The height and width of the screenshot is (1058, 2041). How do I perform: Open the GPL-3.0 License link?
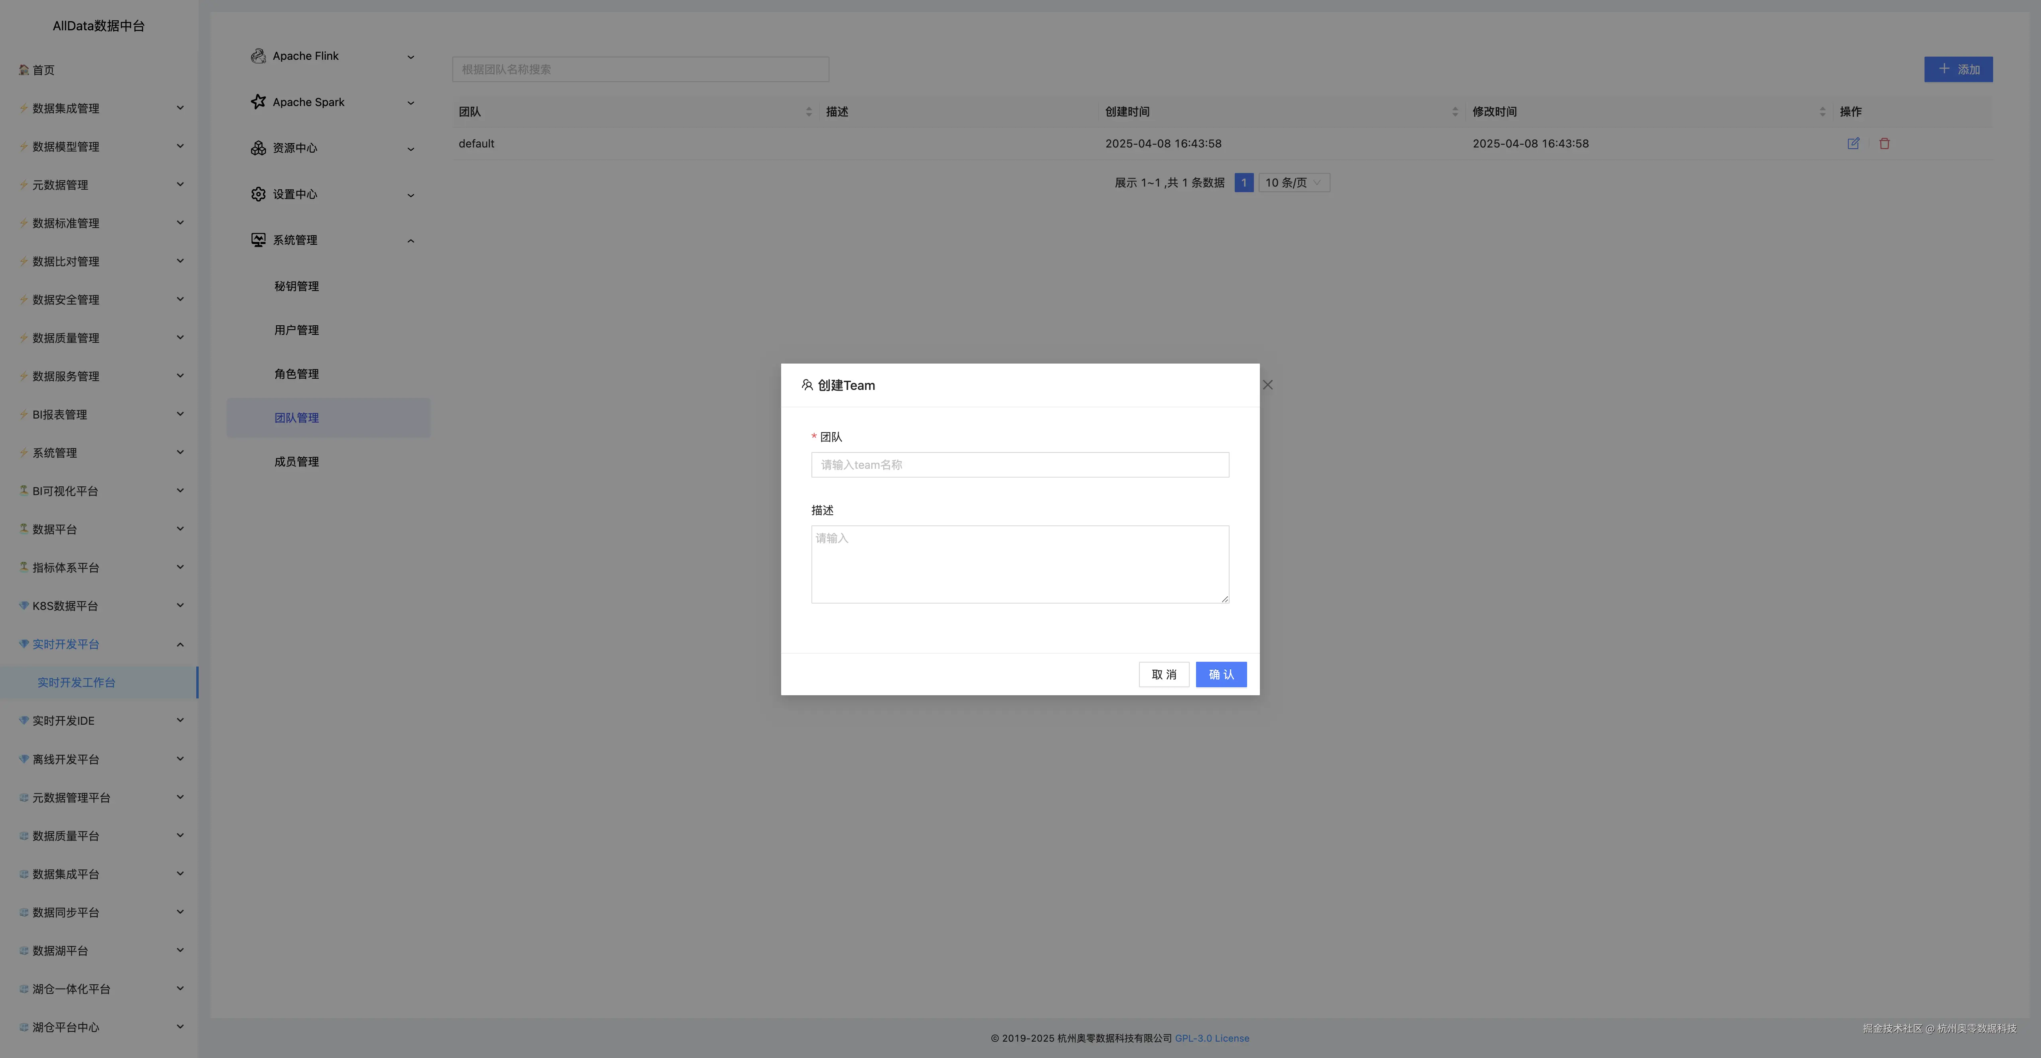pos(1212,1038)
